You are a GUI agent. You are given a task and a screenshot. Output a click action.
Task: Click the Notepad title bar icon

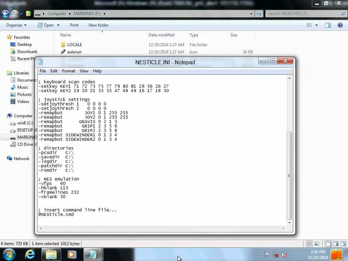[x=40, y=62]
